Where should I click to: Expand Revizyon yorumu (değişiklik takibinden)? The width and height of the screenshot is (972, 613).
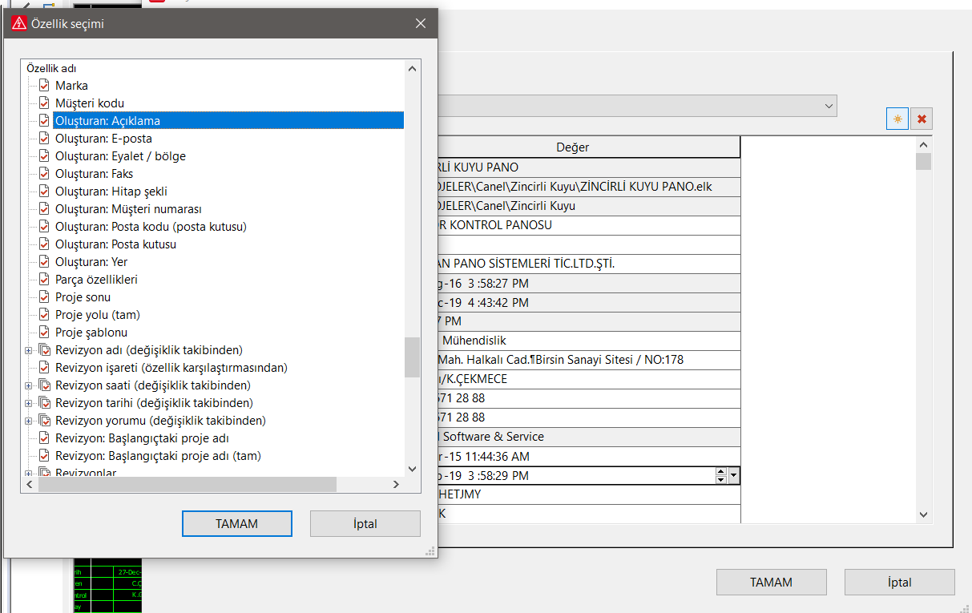(x=29, y=421)
